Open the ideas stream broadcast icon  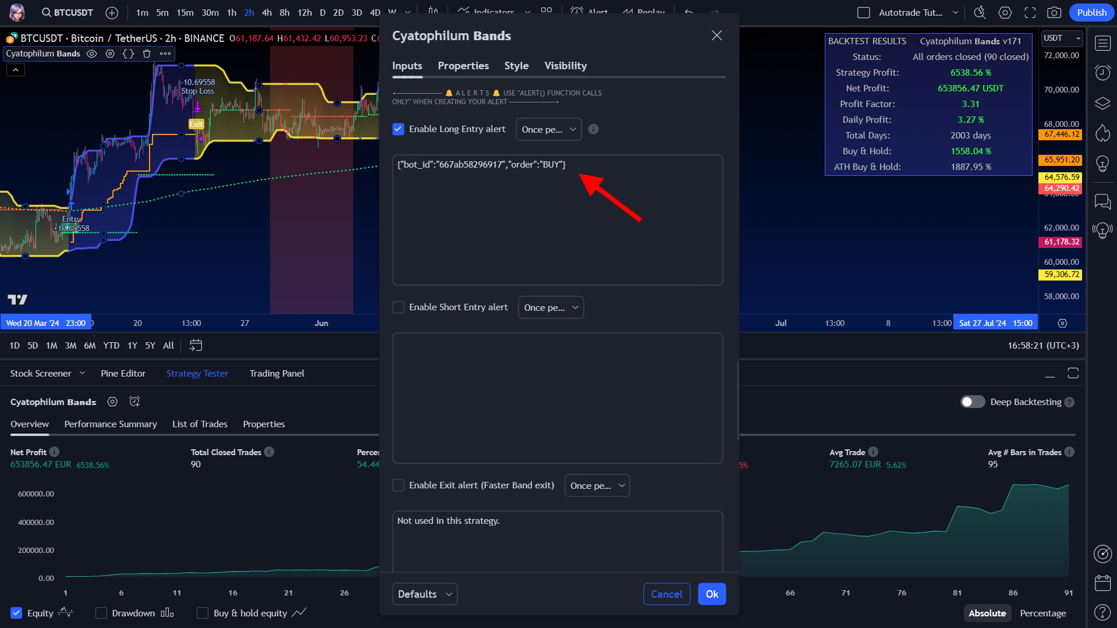coord(1102,230)
